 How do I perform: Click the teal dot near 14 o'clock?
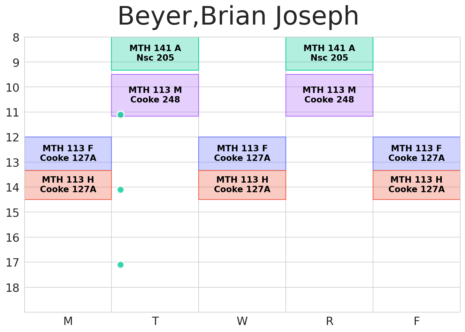[120, 190]
